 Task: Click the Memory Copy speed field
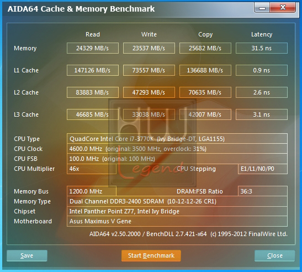(205, 48)
